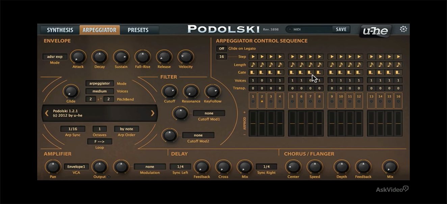Click the Step count 16 field
Viewport: 447px width, 204px height.
[222, 57]
